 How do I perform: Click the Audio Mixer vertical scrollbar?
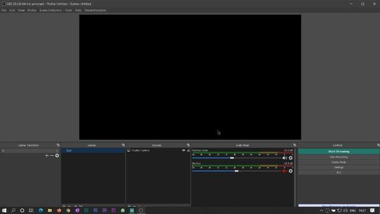(294, 177)
